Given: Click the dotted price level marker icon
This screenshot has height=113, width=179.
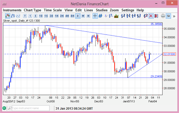Looking at the screenshot, I should coord(111,16).
